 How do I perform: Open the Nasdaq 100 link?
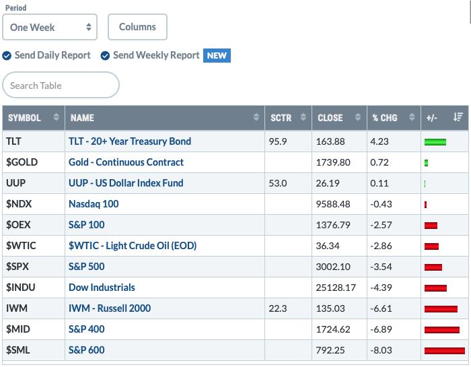94,204
